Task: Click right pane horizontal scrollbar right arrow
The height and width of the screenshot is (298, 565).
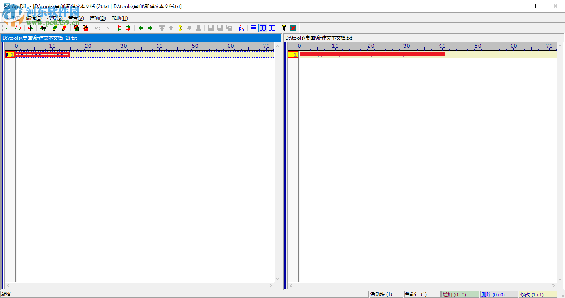Action: point(554,285)
